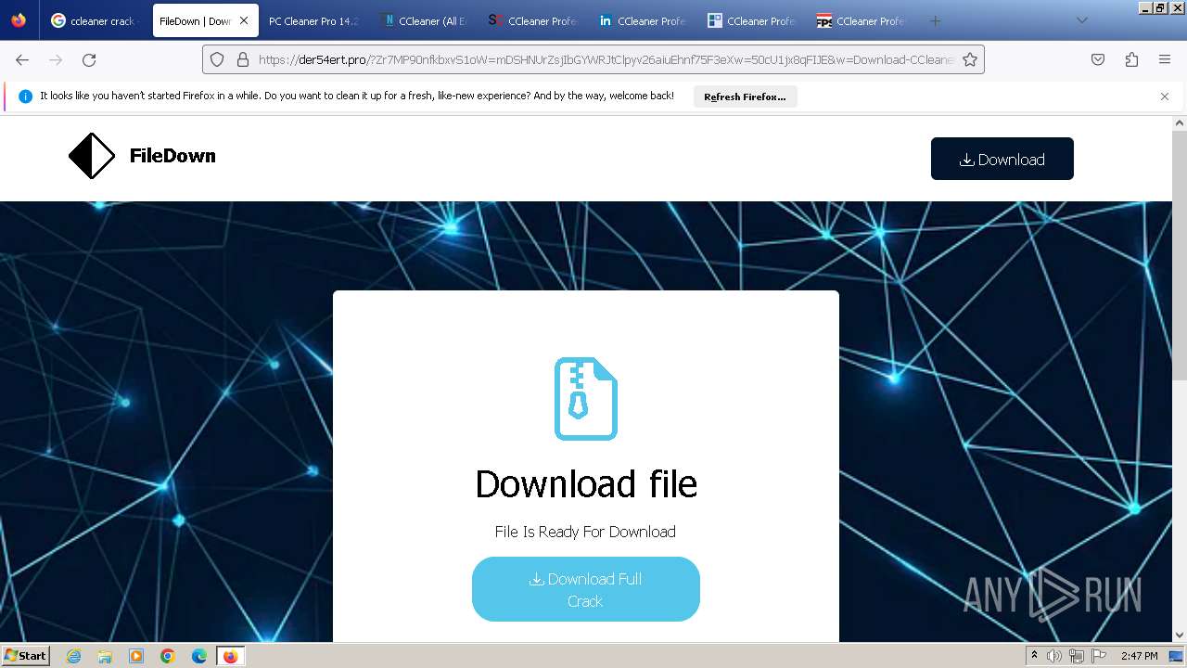Open the media player taskbar icon
The image size is (1187, 668).
[136, 656]
